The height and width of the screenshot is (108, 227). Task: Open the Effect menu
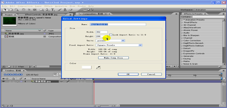pyautogui.click(x=48, y=6)
